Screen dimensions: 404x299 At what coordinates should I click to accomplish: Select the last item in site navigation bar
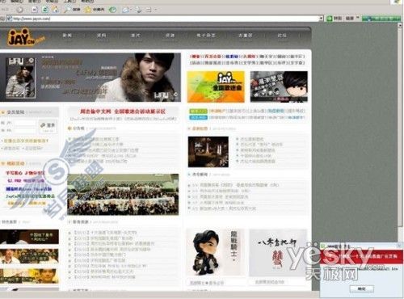pos(282,36)
